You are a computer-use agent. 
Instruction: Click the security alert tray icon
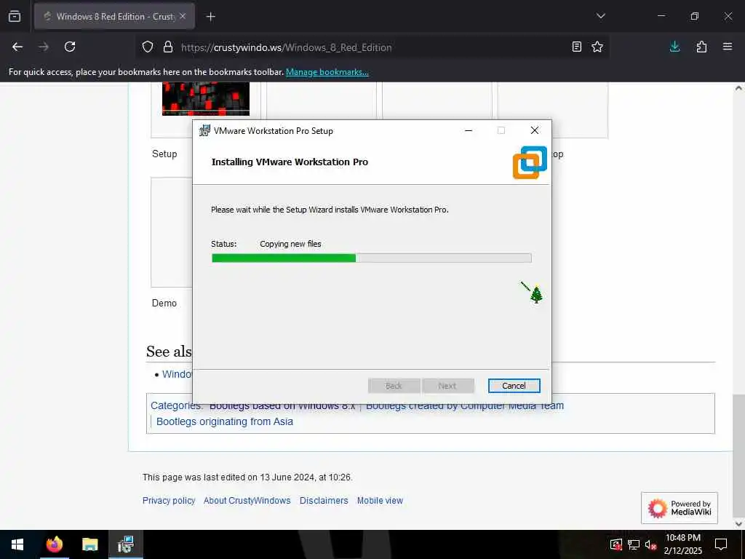pyautogui.click(x=616, y=544)
